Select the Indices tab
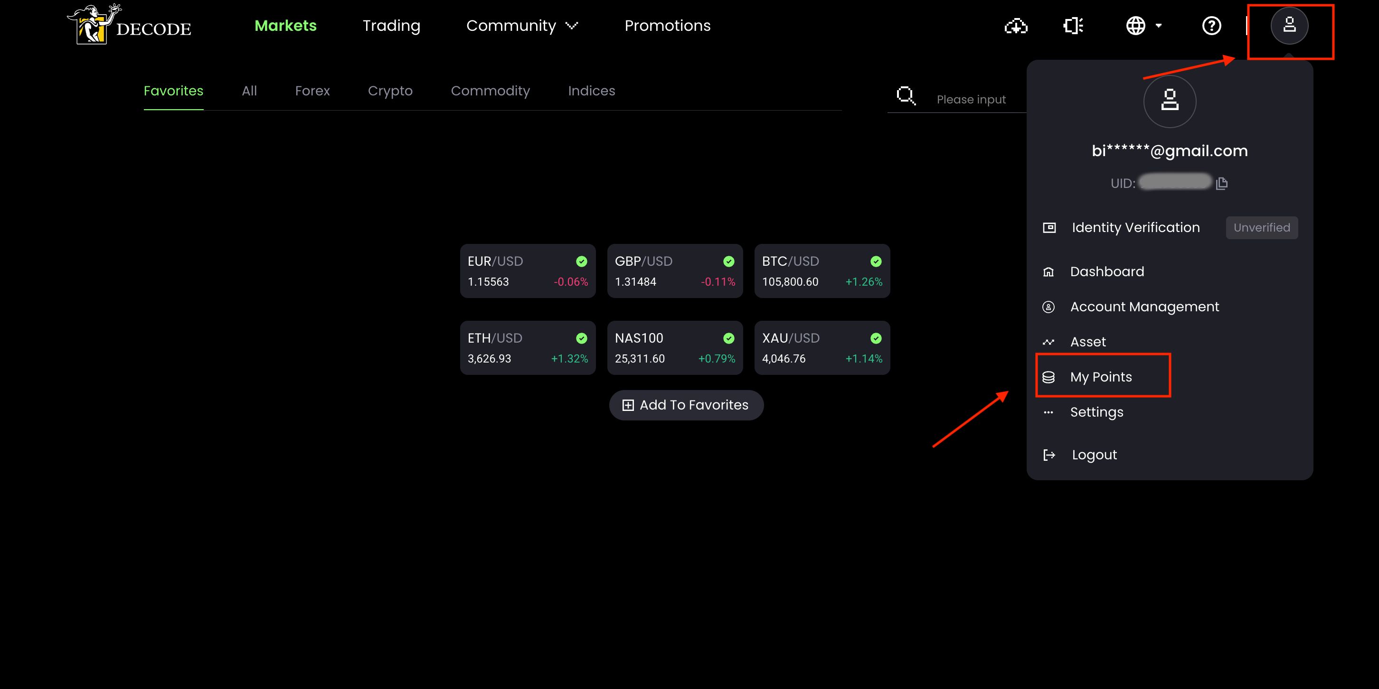The height and width of the screenshot is (689, 1379). [x=591, y=91]
